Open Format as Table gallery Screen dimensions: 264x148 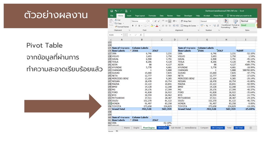[x=235, y=24]
